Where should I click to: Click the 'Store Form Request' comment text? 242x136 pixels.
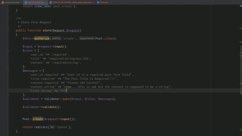[36, 22]
